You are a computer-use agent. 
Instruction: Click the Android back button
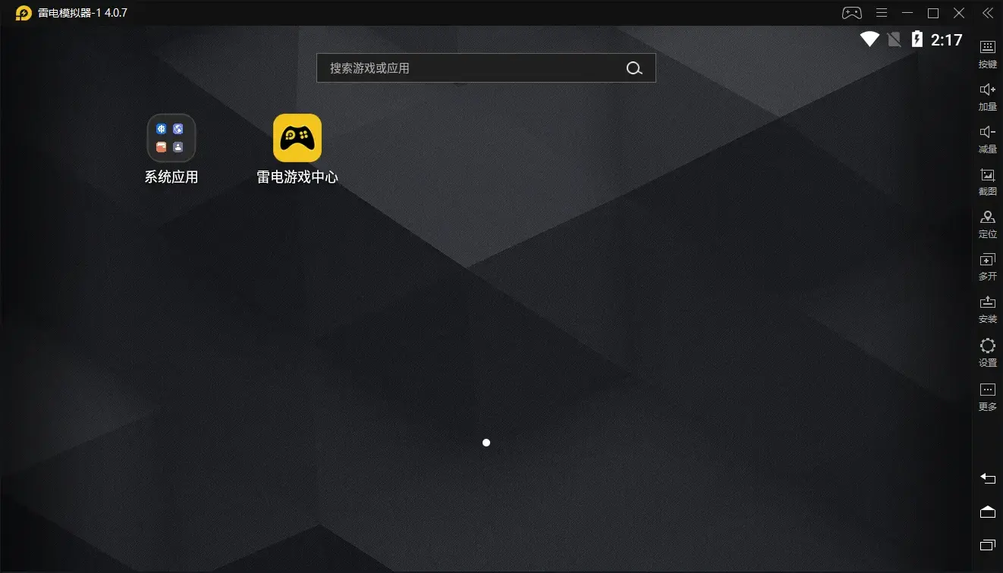coord(988,478)
